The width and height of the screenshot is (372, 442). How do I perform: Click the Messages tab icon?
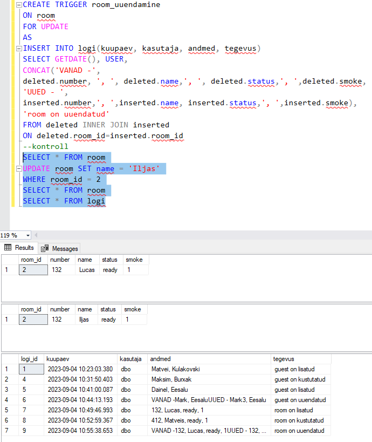45,248
